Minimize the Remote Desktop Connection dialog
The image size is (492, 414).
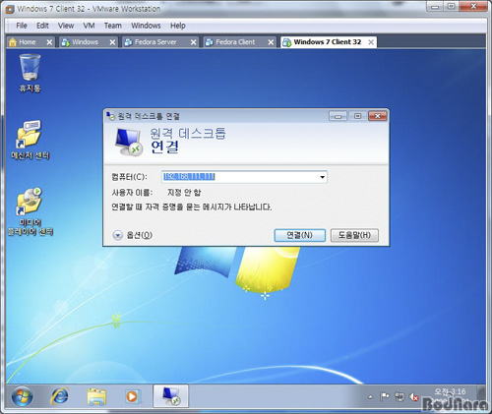(338, 116)
